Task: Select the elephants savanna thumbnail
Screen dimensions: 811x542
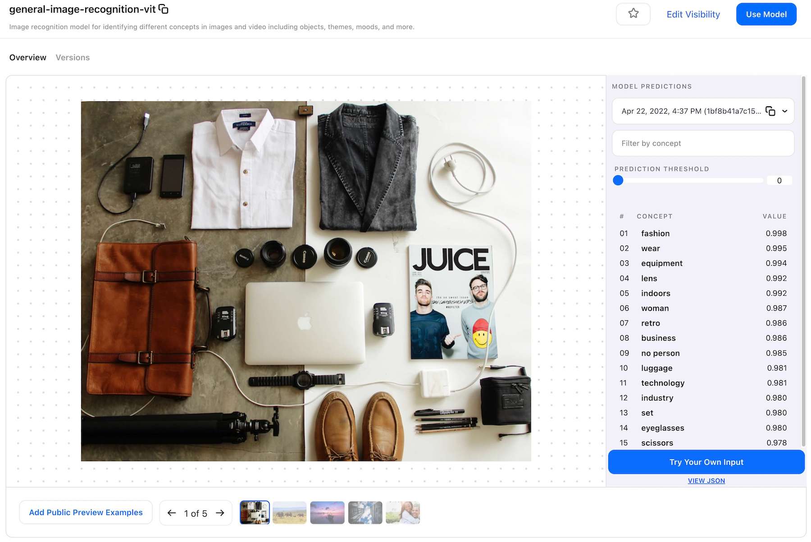Action: pyautogui.click(x=289, y=513)
